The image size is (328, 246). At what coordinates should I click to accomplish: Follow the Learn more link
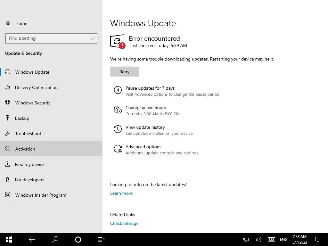[x=121, y=193]
